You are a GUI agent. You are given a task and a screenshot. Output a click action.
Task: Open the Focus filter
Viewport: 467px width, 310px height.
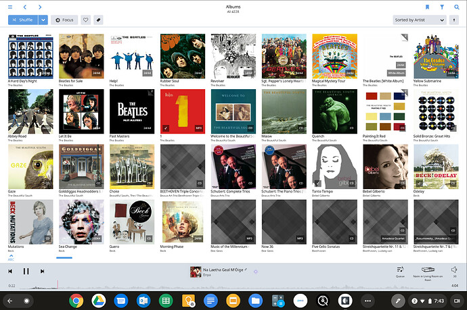64,20
